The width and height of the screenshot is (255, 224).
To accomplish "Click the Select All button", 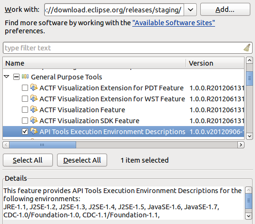I will [28, 160].
